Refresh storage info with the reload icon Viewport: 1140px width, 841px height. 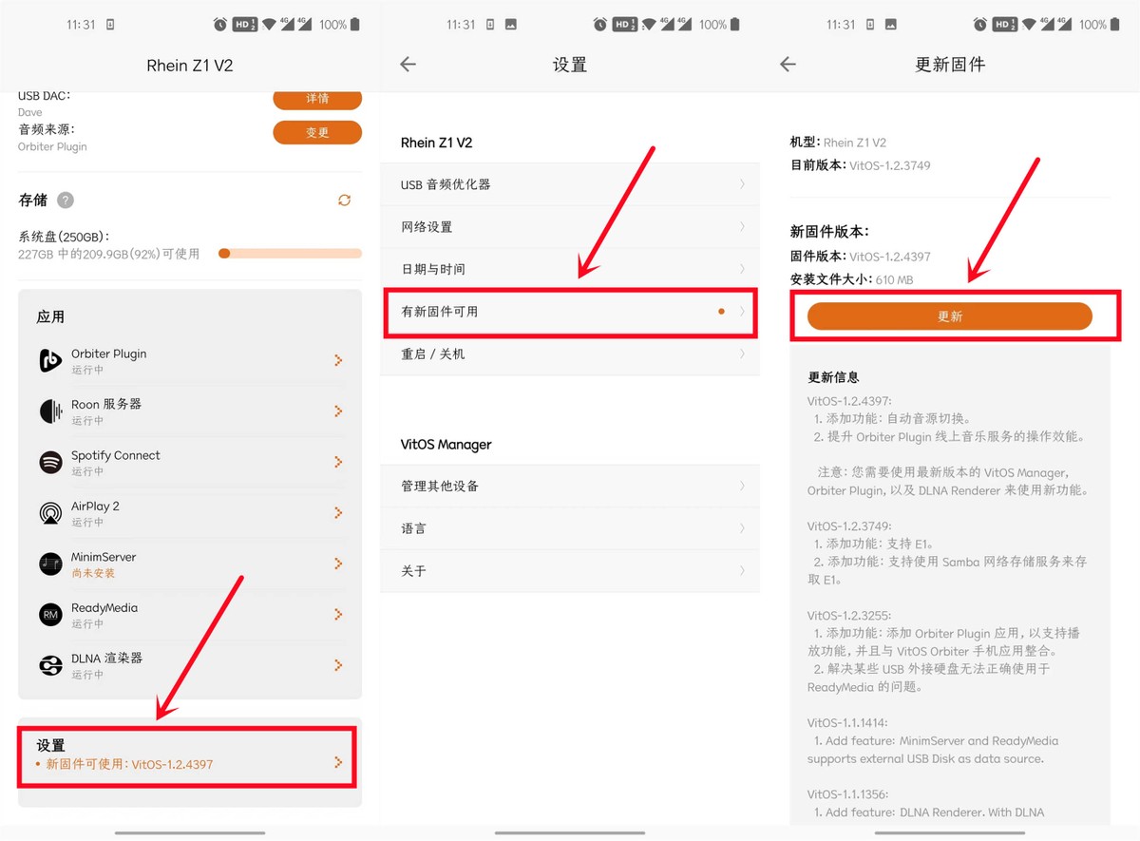(x=344, y=201)
